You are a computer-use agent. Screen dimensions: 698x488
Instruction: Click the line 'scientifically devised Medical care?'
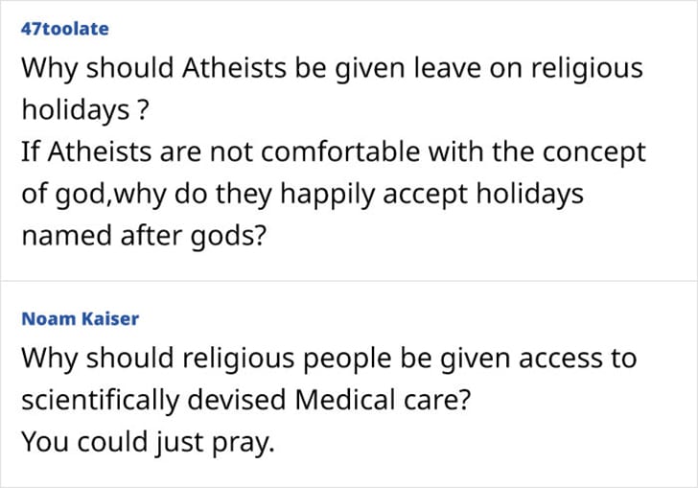click(245, 400)
